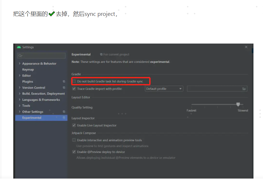Expand the Version Control node
263x180 pixels.
point(19,87)
